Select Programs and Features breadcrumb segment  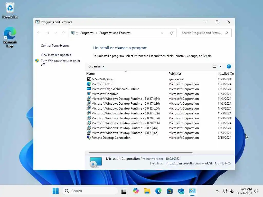pyautogui.click(x=115, y=33)
